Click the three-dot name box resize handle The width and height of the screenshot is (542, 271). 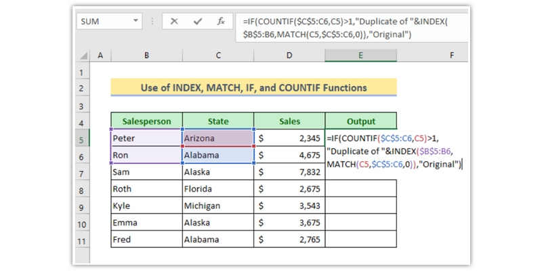click(153, 22)
